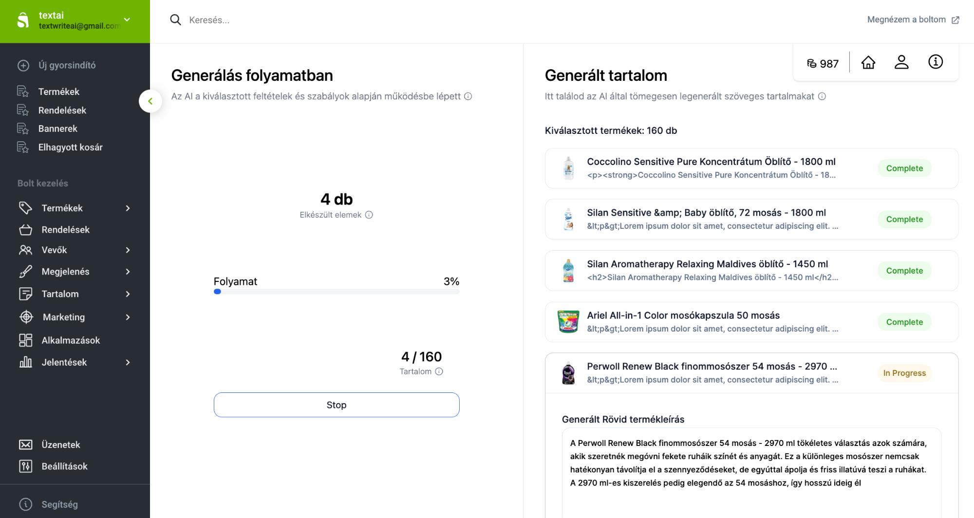Expand the Marketing submenu chevron
The width and height of the screenshot is (974, 518).
(x=128, y=317)
